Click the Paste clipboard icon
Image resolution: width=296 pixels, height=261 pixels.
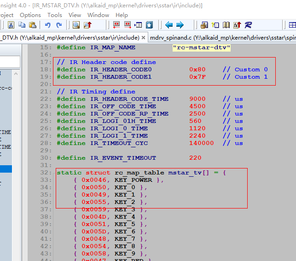tap(32, 25)
